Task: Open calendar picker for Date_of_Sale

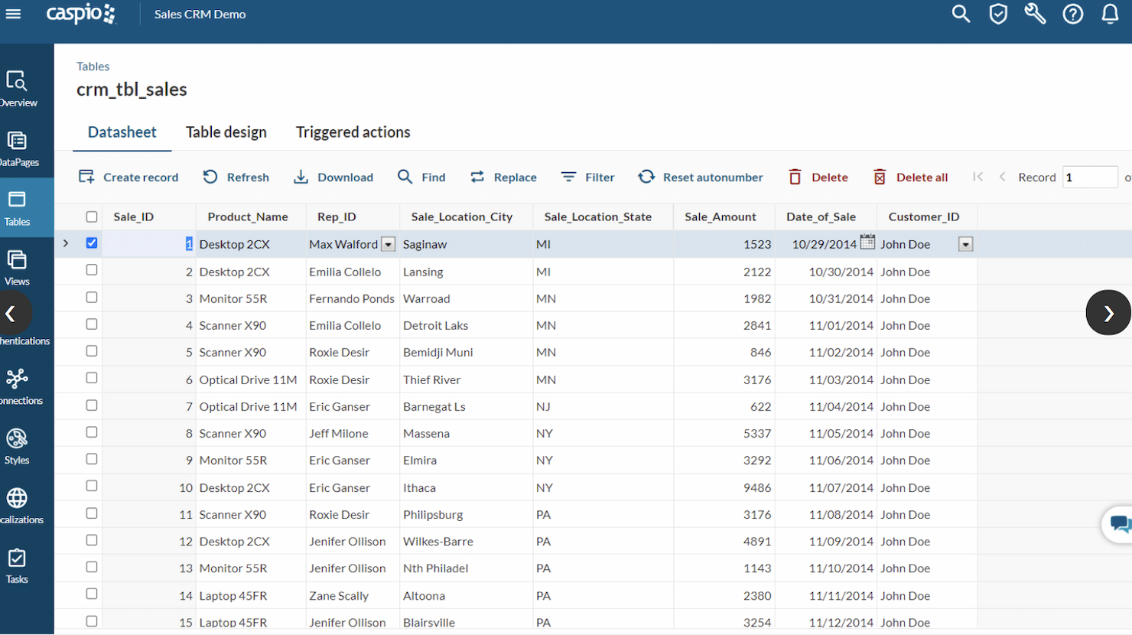Action: tap(867, 243)
